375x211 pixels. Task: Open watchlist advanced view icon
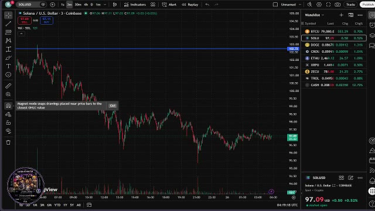tap(350, 15)
